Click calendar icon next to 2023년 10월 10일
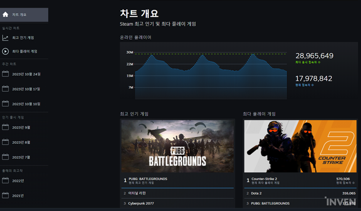 [5, 104]
